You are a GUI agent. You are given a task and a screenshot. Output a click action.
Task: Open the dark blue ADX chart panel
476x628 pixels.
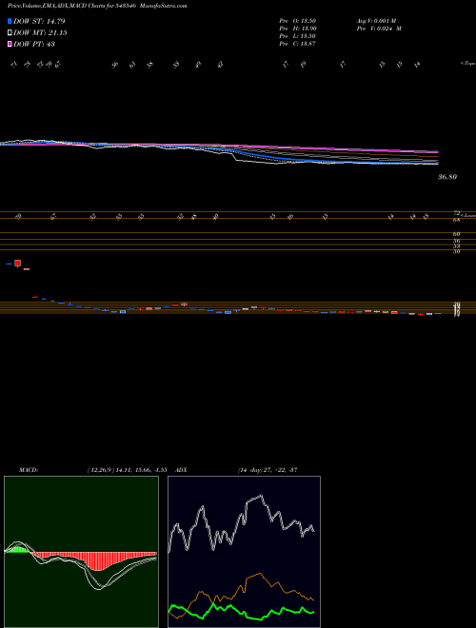coord(244,552)
